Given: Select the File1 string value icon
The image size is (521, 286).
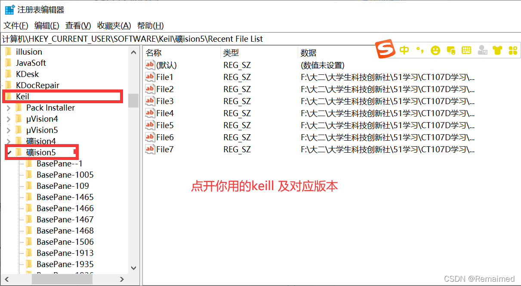Looking at the screenshot, I should coord(150,77).
